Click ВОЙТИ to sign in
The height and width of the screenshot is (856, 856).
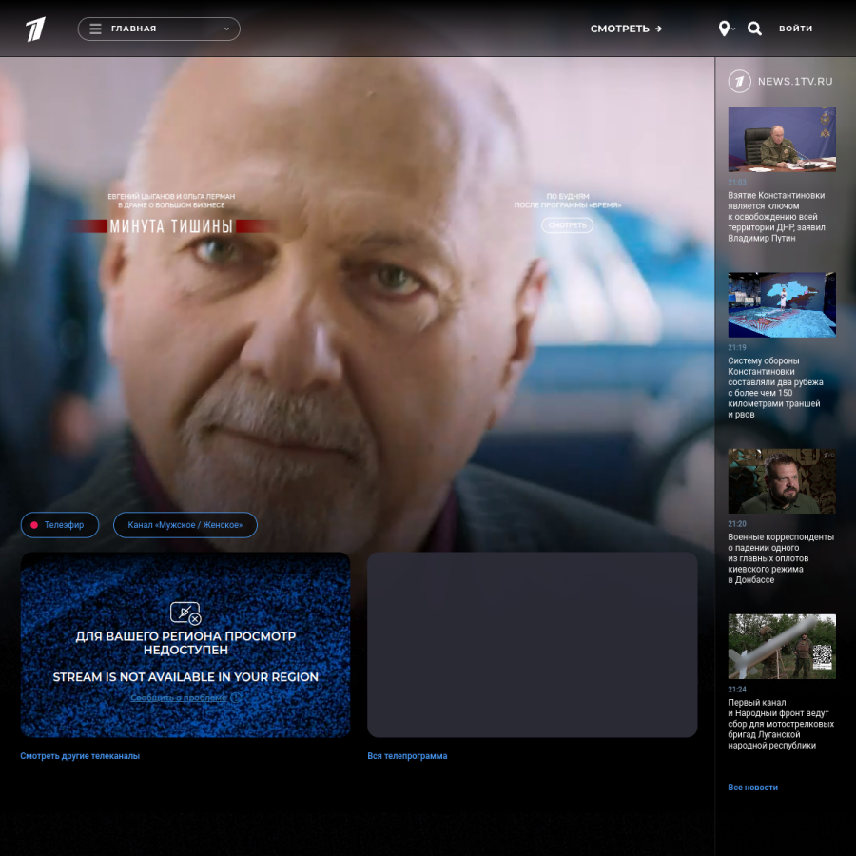pos(795,29)
